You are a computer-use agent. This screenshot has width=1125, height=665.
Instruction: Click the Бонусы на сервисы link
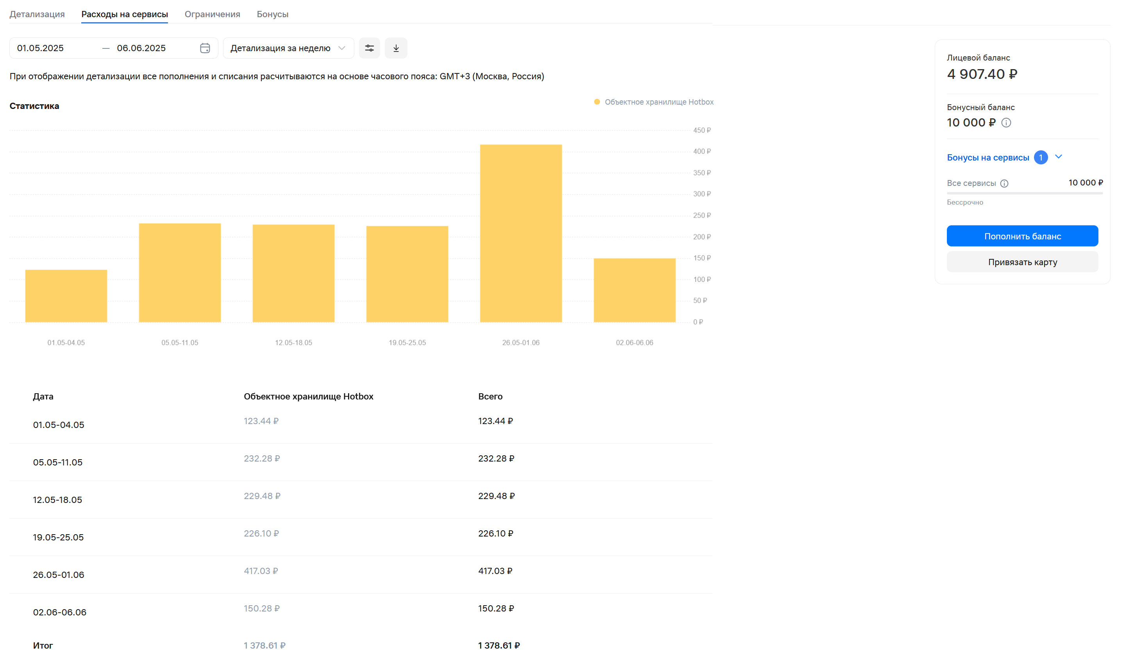(x=988, y=158)
